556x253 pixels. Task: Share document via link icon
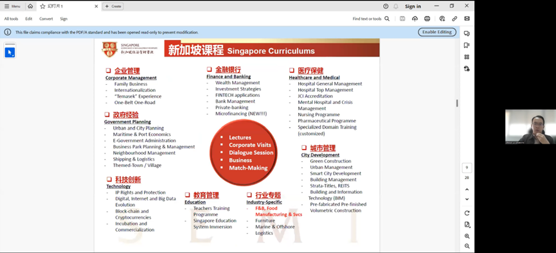(454, 19)
